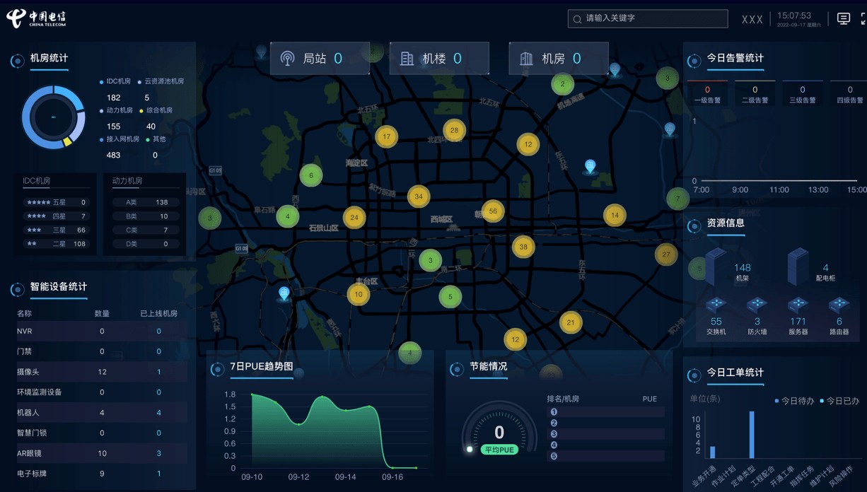Click the 服务器 server device icon
This screenshot has height=492, width=867.
pyautogui.click(x=798, y=305)
